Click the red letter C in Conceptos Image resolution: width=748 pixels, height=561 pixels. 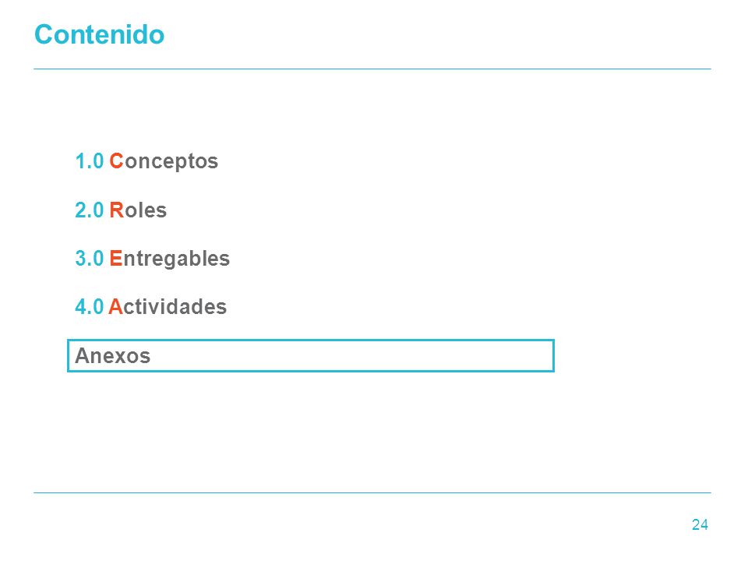(116, 161)
